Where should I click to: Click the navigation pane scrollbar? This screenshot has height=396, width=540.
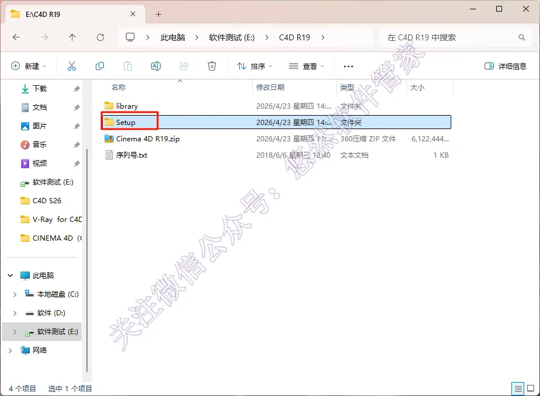coord(87,260)
